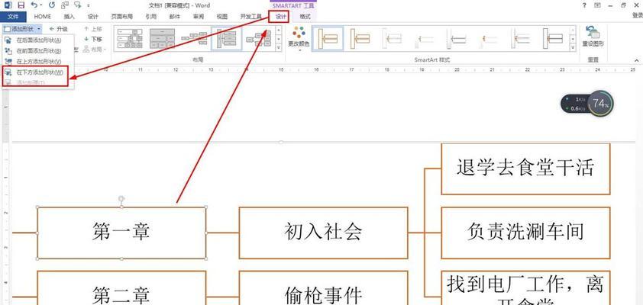Click the 上移 move up button
643x305 pixels.
point(93,29)
